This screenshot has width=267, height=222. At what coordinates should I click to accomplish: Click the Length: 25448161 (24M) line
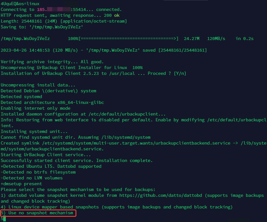coord(64,21)
